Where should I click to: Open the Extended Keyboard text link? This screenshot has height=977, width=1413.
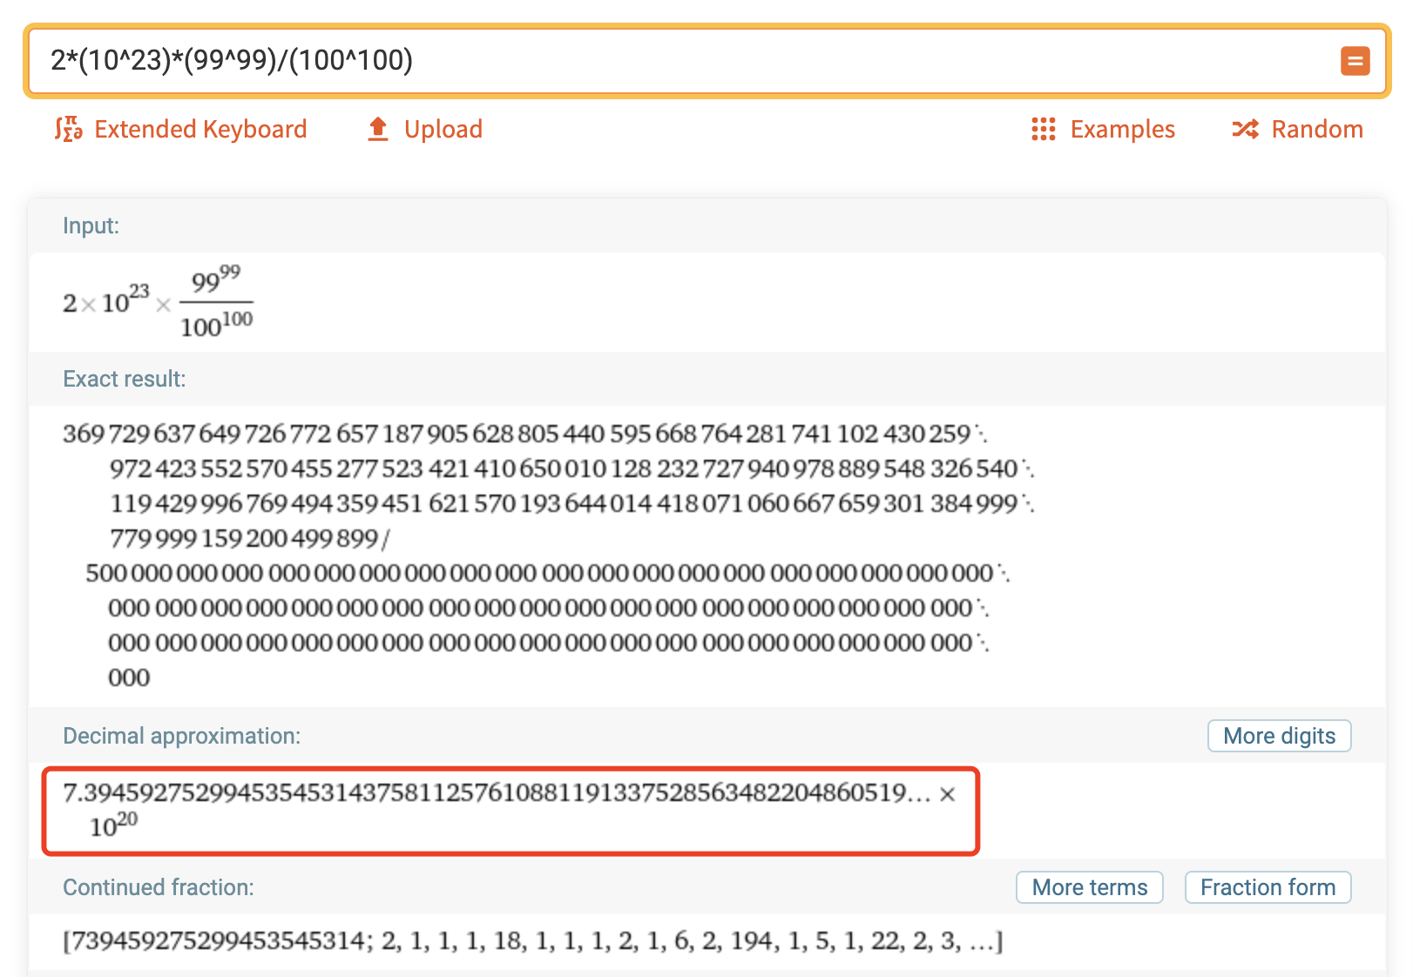click(200, 129)
